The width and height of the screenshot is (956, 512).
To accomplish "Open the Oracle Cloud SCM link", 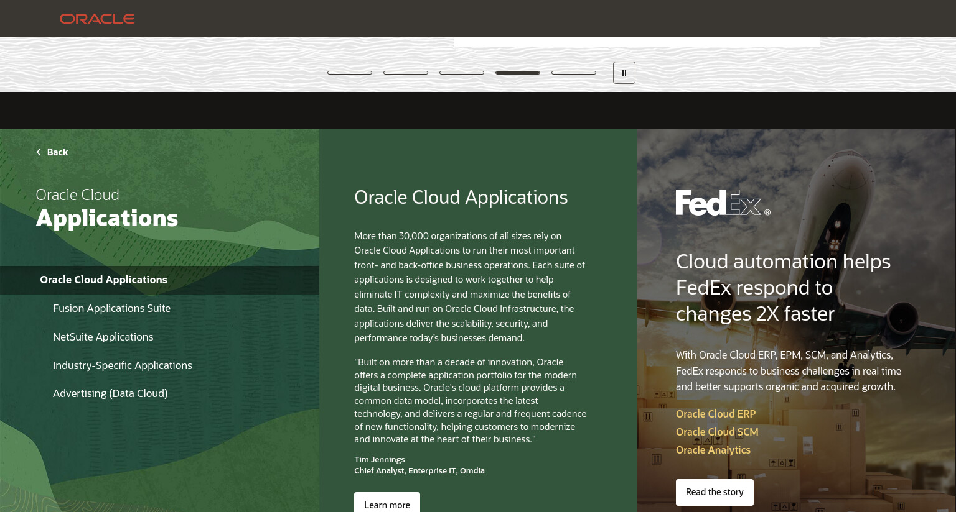I will pyautogui.click(x=717, y=432).
